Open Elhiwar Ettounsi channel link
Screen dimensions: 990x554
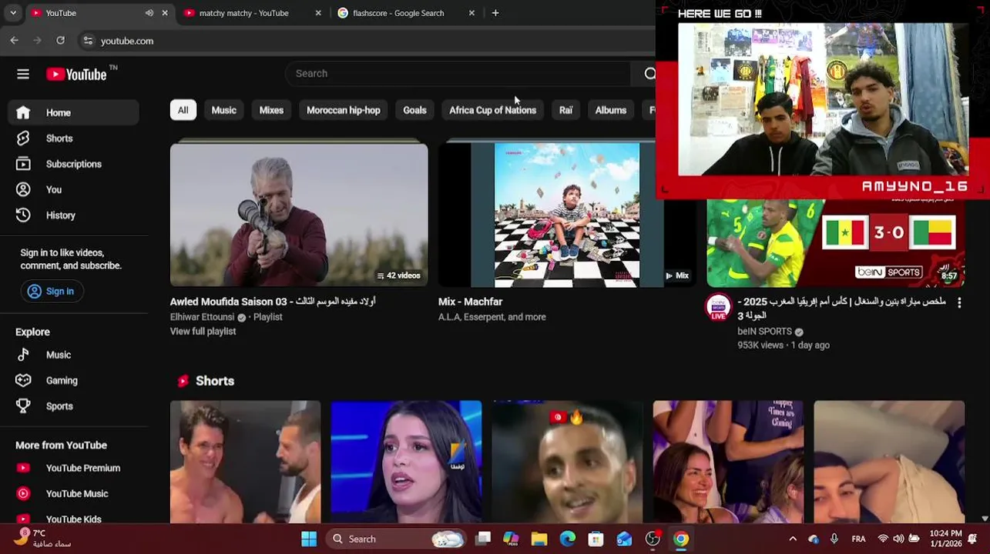(x=202, y=317)
